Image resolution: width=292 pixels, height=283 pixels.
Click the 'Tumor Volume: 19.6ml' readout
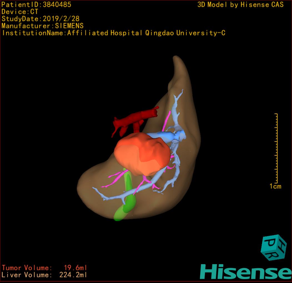pos(44,268)
